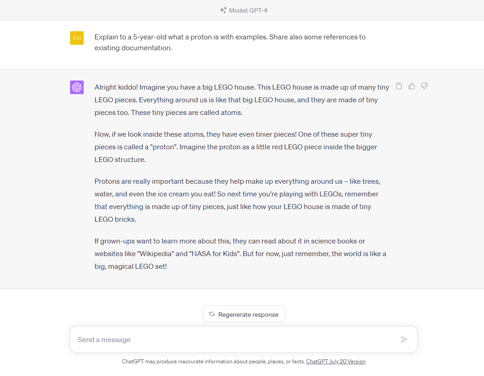484x376 pixels.
Task: Click the paragraph about Protons being important
Action: tap(237, 200)
